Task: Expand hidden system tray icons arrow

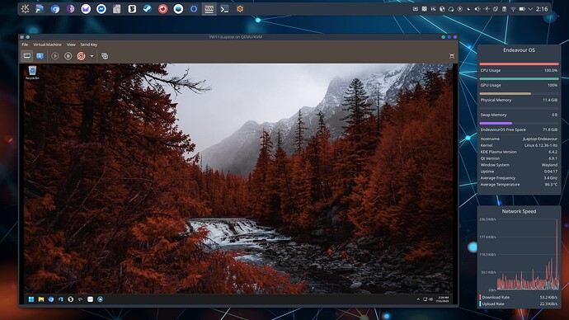Action: pyautogui.click(x=530, y=9)
